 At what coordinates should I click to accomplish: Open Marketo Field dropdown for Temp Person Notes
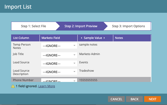point(59,46)
